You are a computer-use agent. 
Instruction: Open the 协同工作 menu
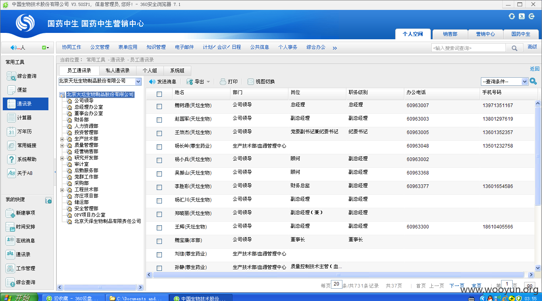(71, 47)
